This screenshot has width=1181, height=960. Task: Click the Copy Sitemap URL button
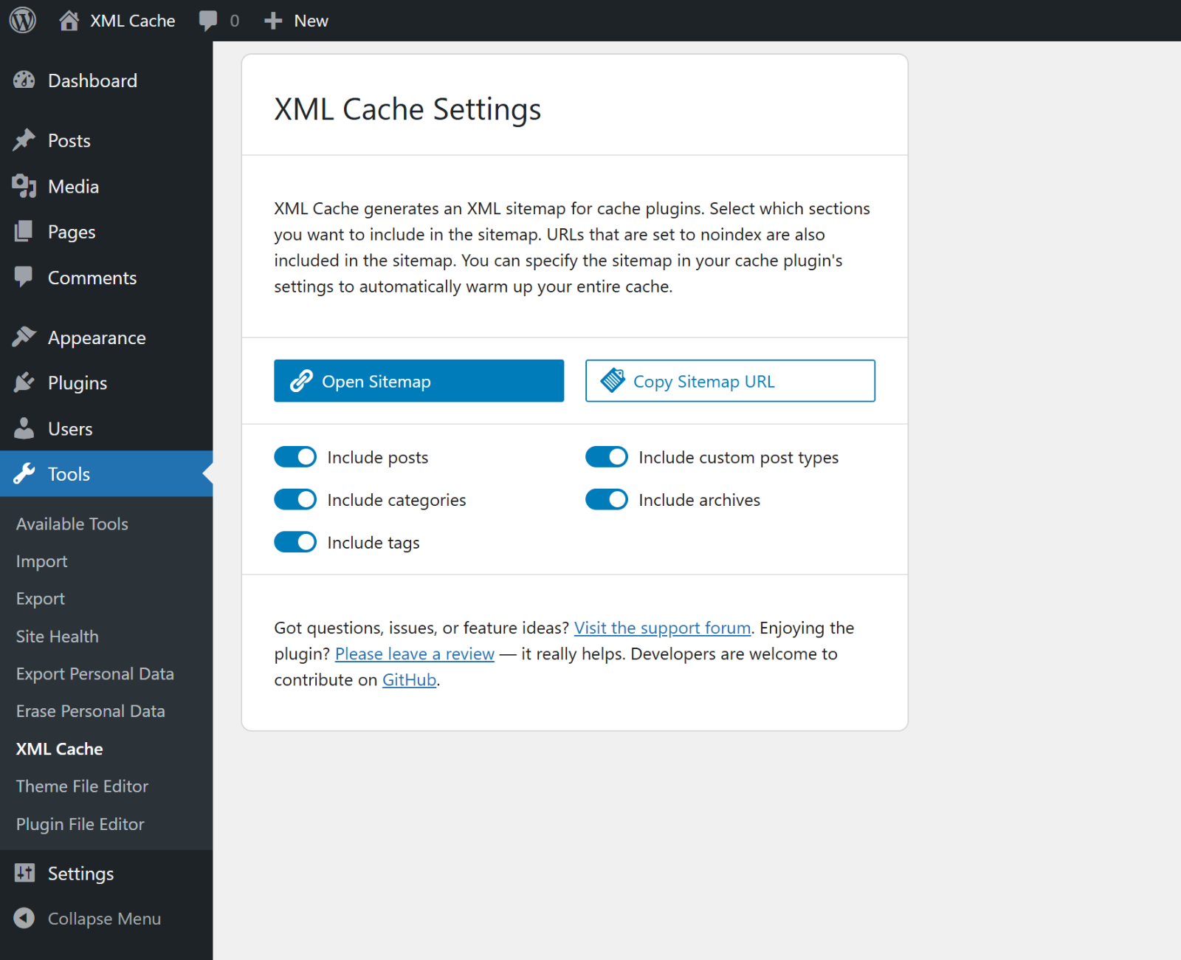[x=730, y=381]
